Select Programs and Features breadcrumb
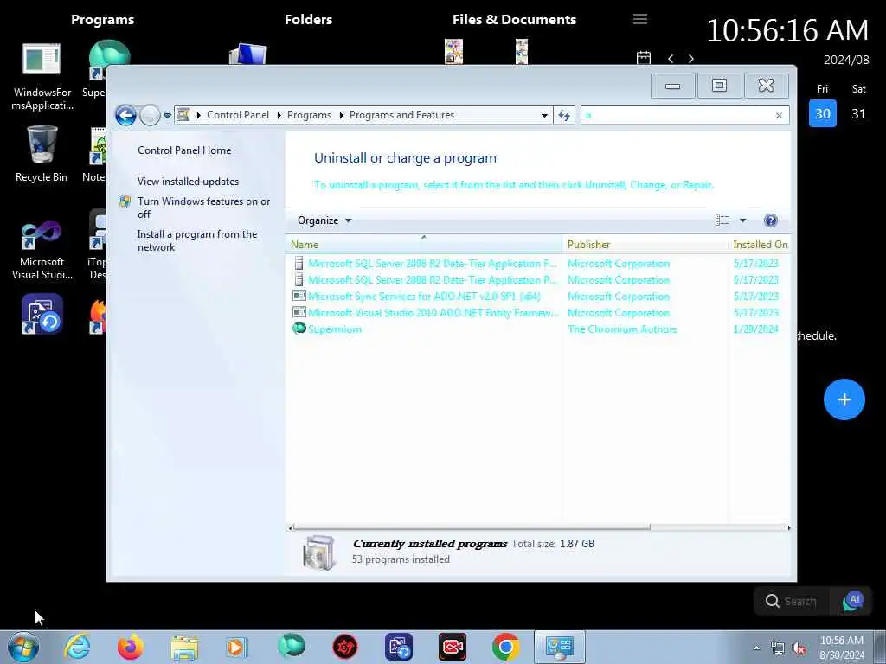The image size is (886, 664). (401, 115)
